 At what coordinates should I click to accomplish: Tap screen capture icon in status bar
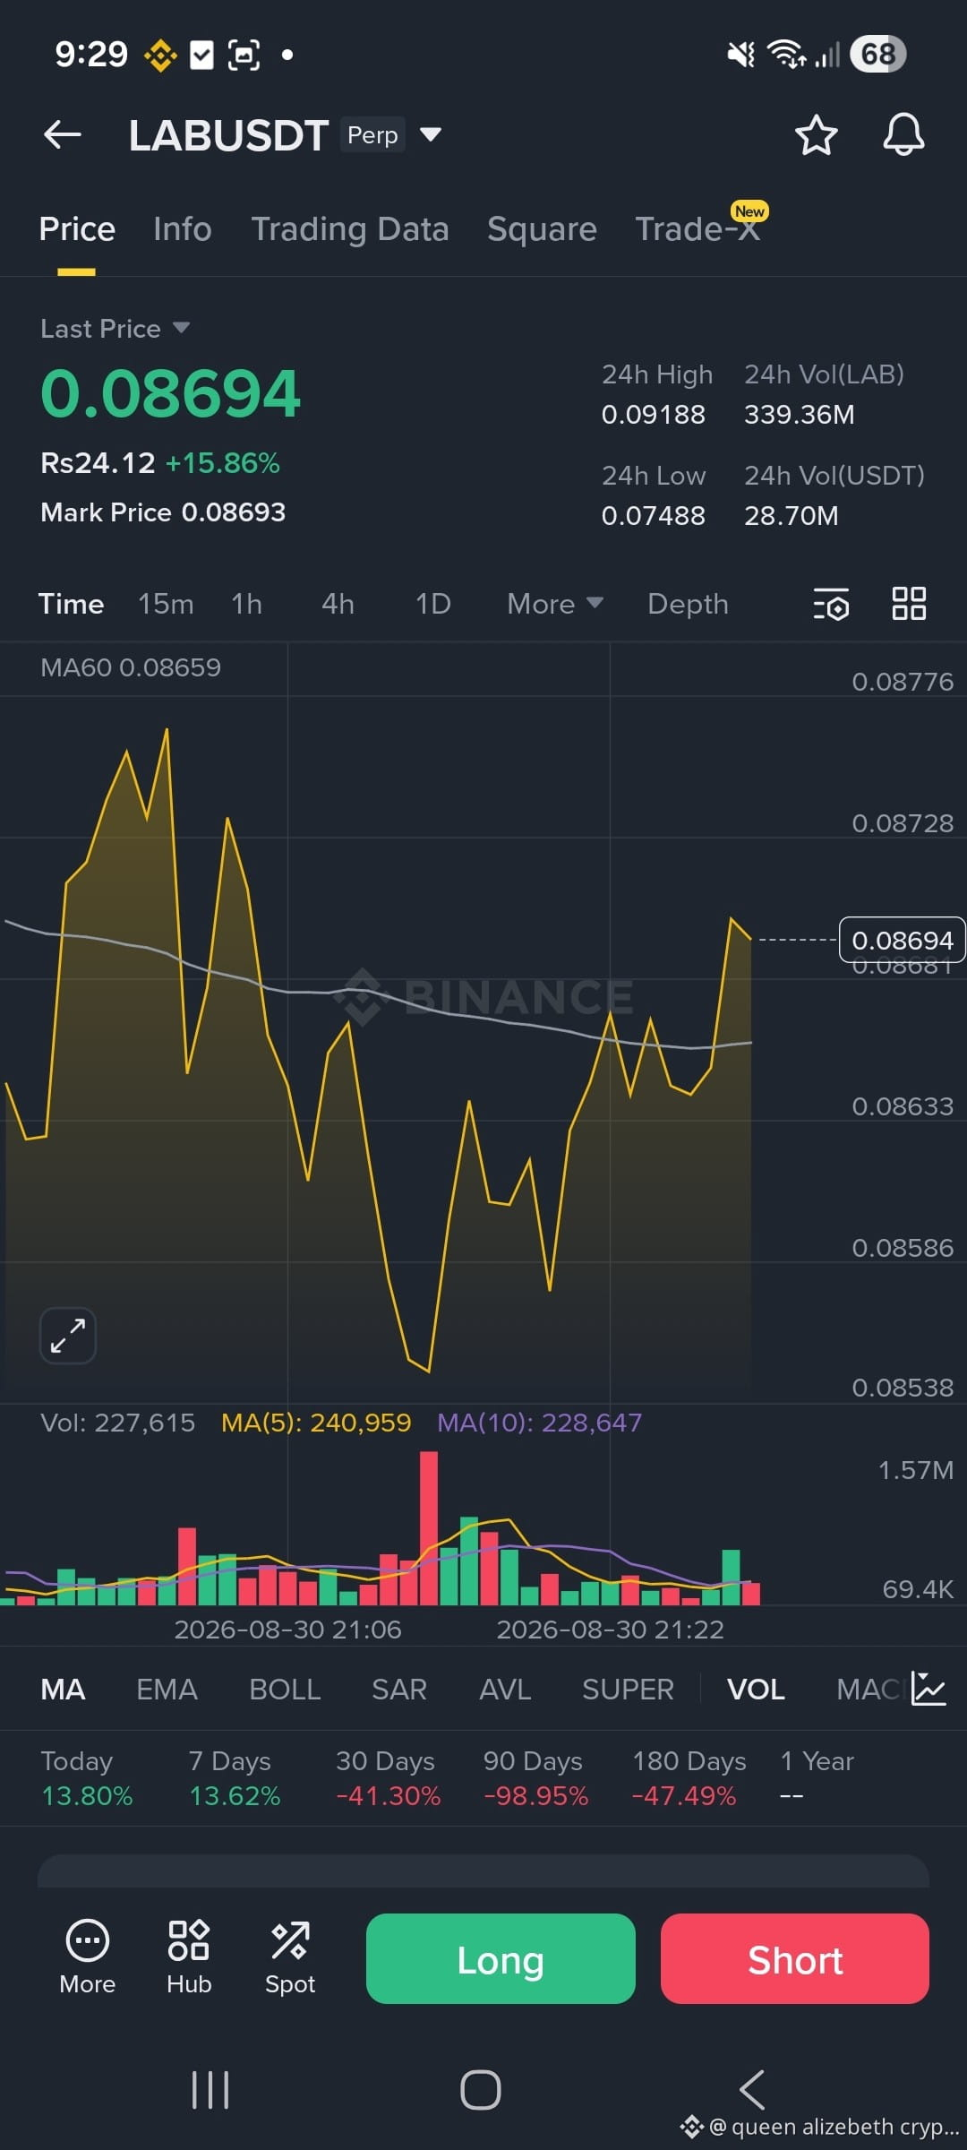click(x=244, y=56)
